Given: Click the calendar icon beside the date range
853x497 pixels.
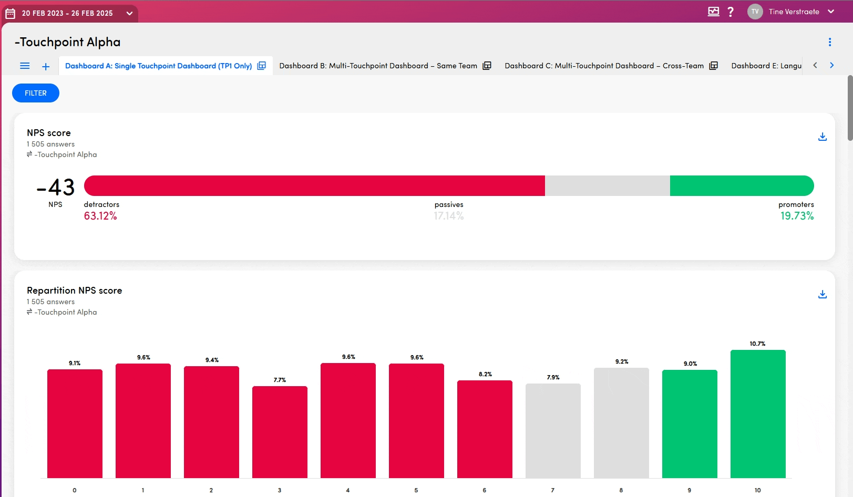Looking at the screenshot, I should 10,13.
